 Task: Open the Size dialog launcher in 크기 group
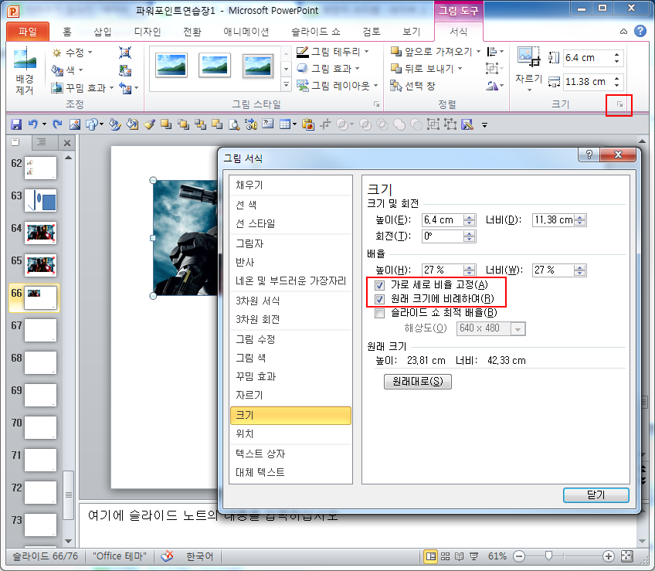(619, 104)
